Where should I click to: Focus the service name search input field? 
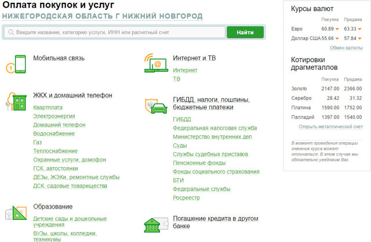pos(115,32)
